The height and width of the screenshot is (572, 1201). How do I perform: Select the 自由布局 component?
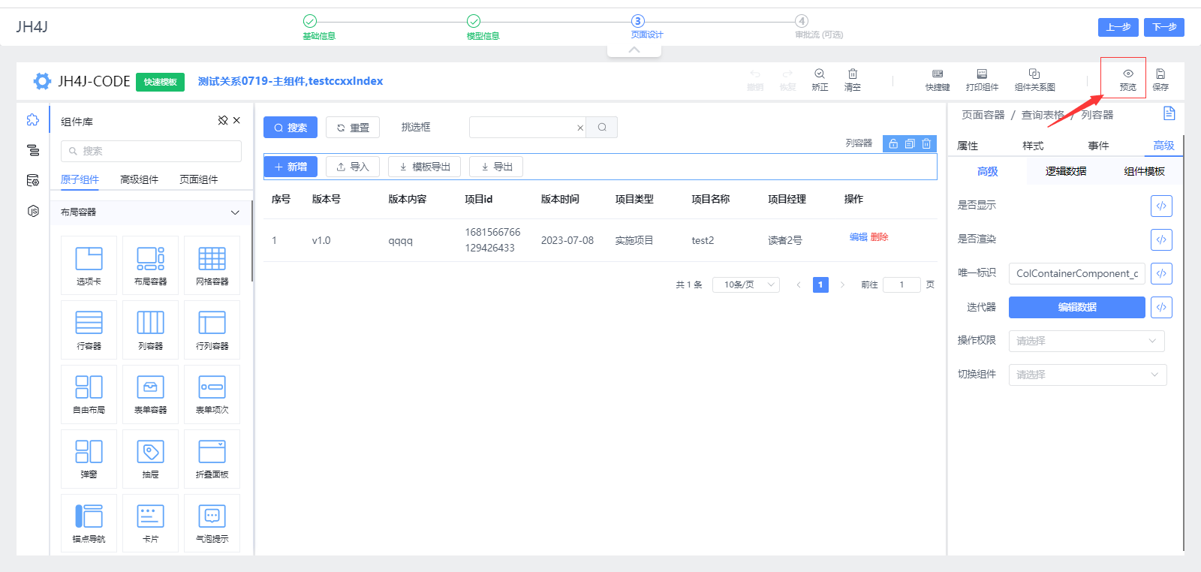[x=89, y=394]
